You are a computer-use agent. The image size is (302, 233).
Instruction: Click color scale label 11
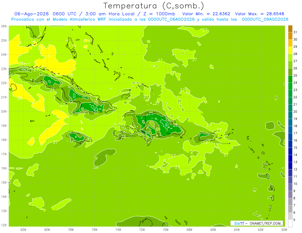[x=295, y=176]
